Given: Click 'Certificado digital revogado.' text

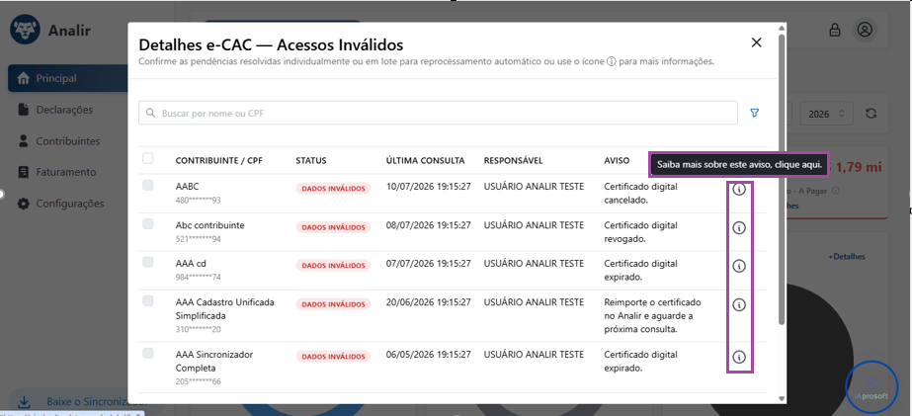Looking at the screenshot, I should 640,231.
